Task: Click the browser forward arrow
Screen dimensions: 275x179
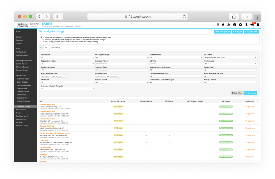Action: click(47, 17)
